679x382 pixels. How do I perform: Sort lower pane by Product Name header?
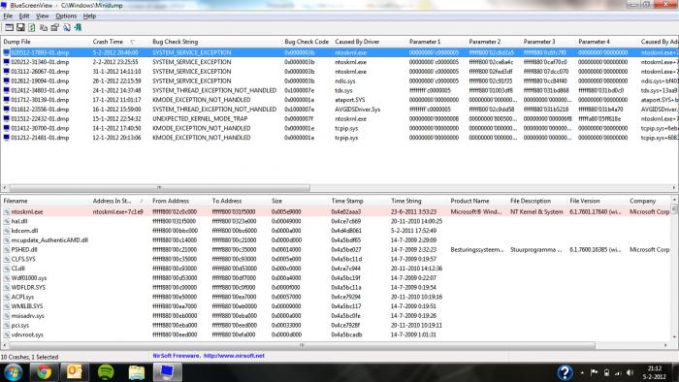[x=477, y=201]
